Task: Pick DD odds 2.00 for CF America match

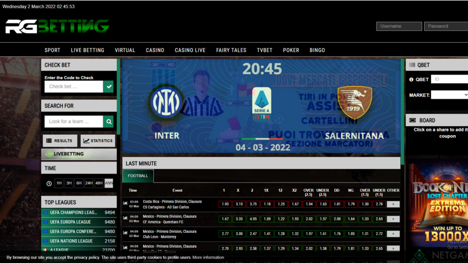Action: [337, 219]
